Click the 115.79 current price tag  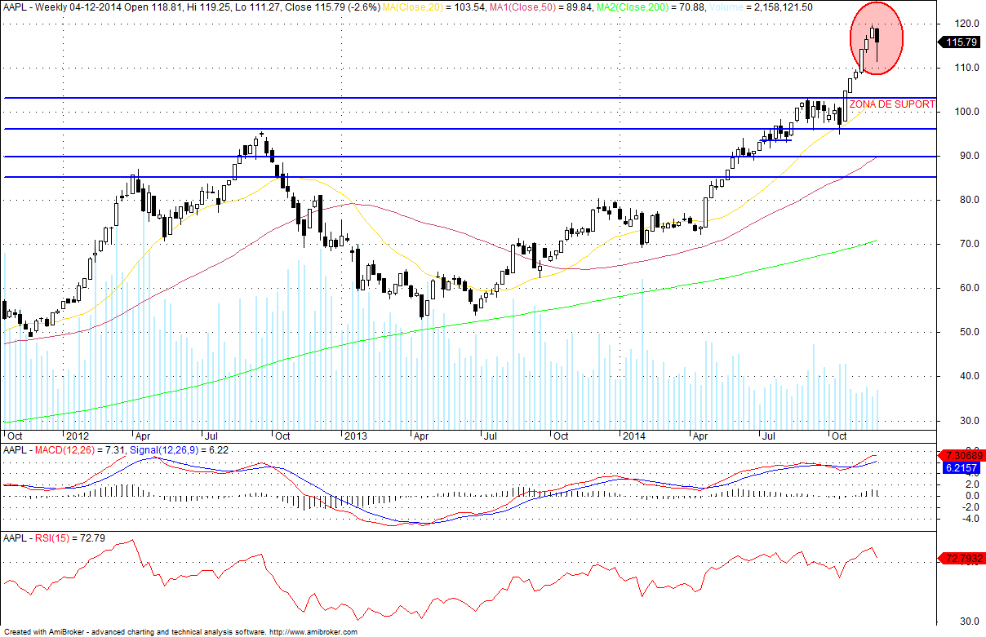[x=962, y=42]
